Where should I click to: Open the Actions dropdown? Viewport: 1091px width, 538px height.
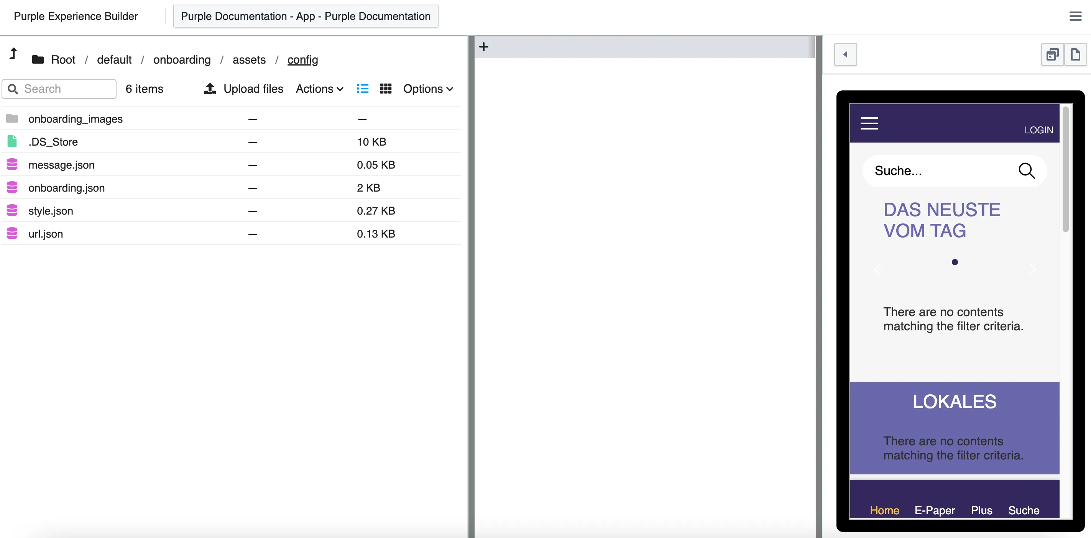(x=319, y=89)
